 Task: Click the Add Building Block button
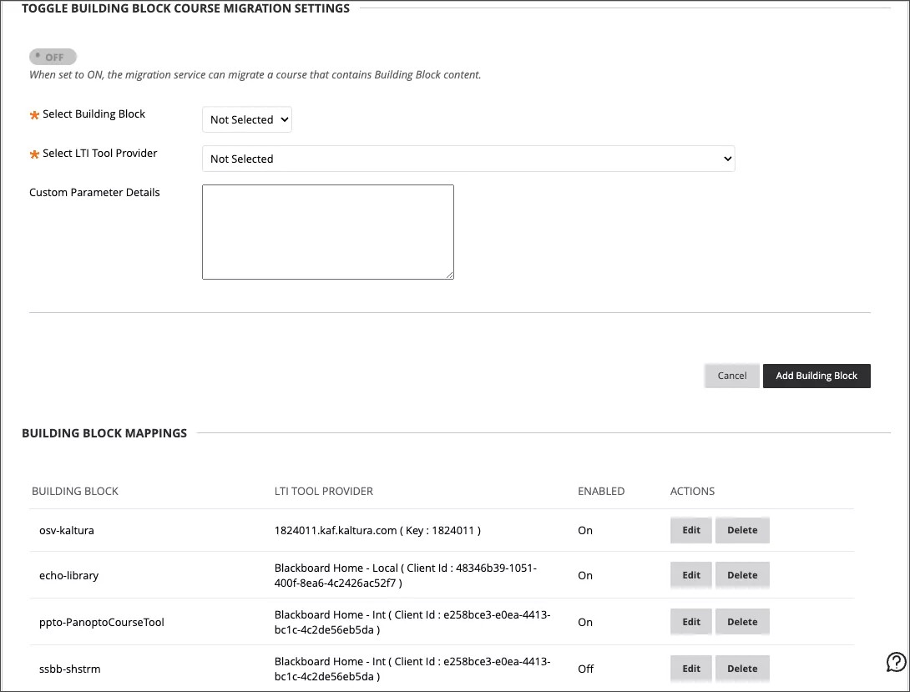(816, 376)
